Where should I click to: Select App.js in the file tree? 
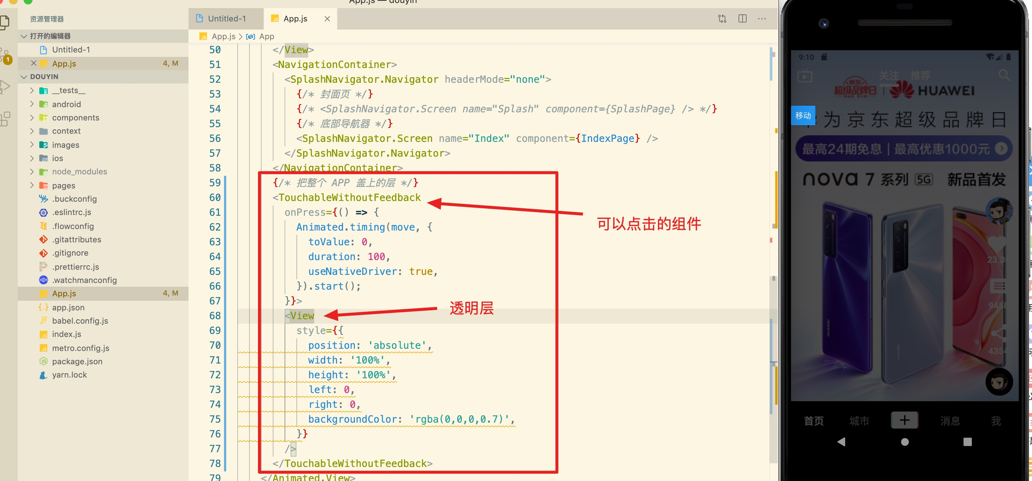point(103,294)
